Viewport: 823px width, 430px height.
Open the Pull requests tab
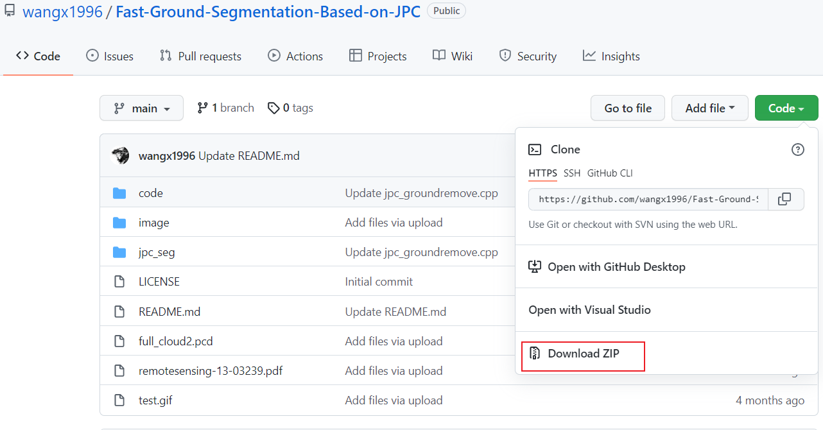point(200,56)
